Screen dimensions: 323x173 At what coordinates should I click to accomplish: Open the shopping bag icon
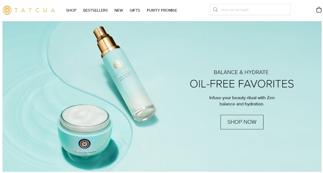(x=319, y=10)
